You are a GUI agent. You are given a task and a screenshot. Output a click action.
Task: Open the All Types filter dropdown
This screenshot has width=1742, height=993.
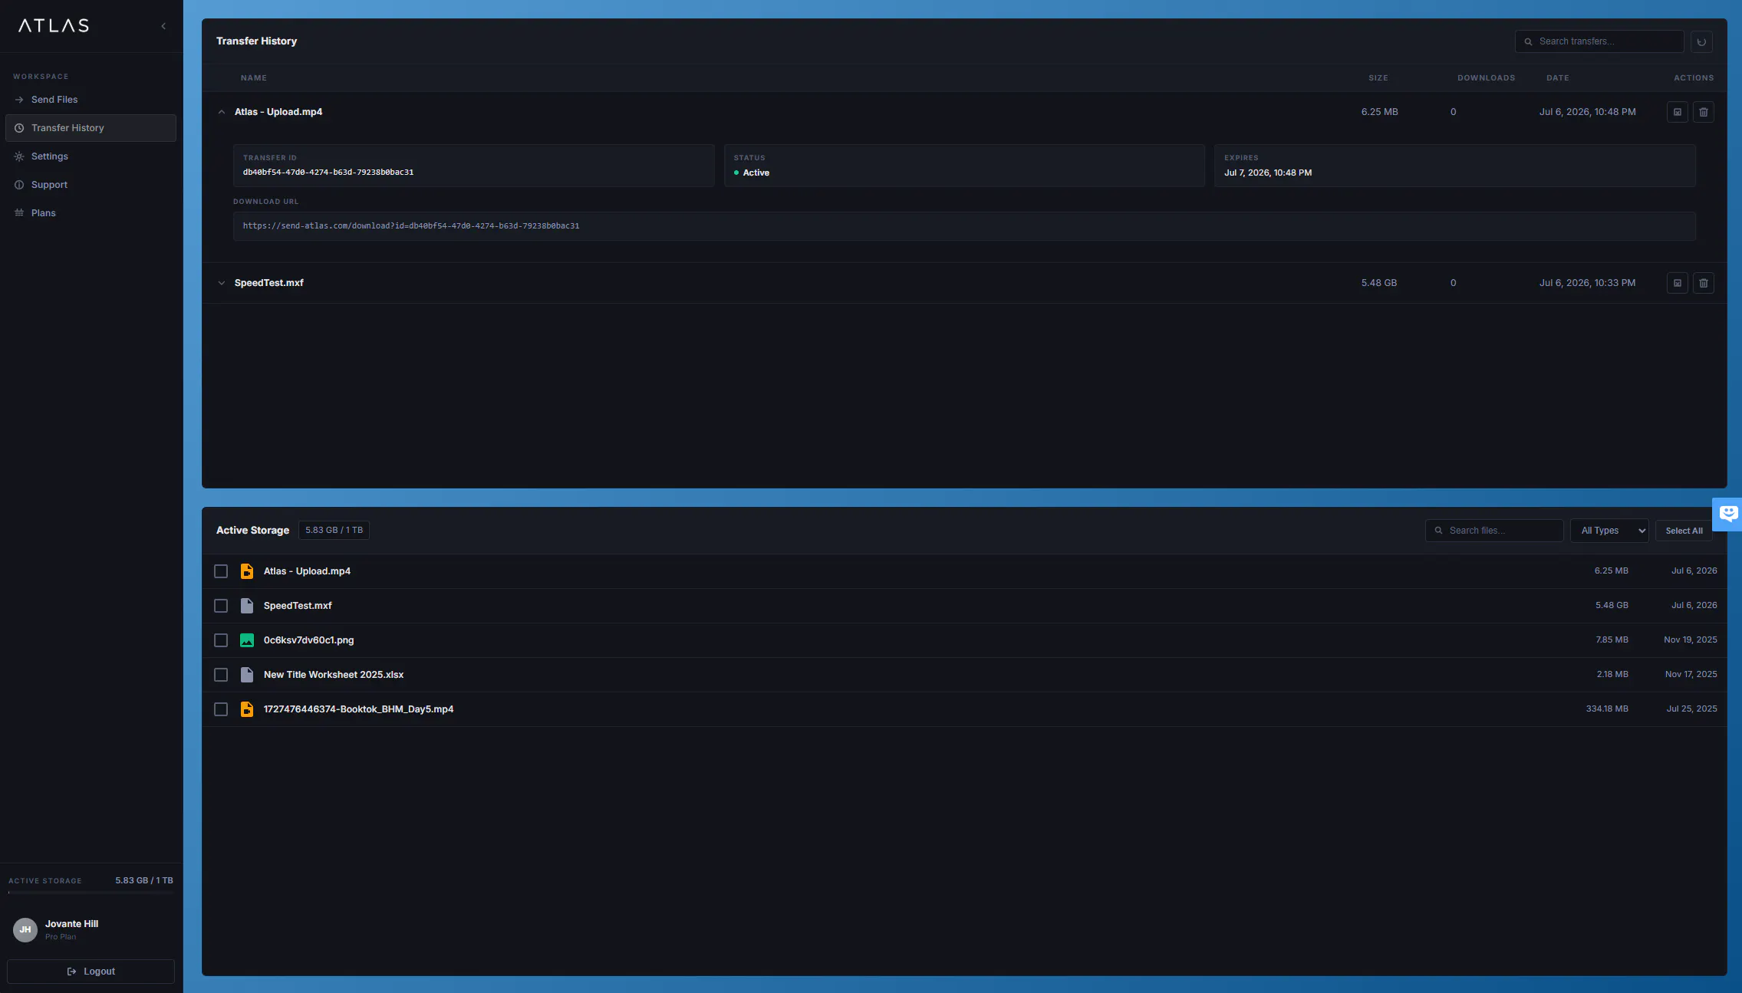(x=1609, y=531)
